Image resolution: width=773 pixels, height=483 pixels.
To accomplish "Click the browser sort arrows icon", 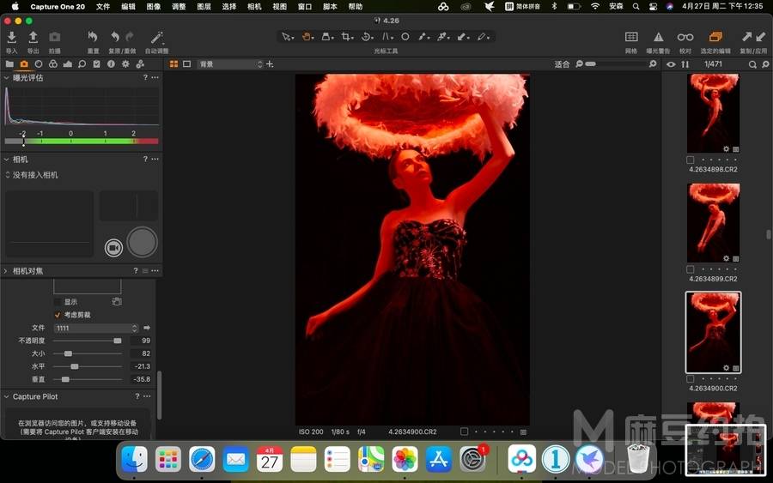I will 685,64.
